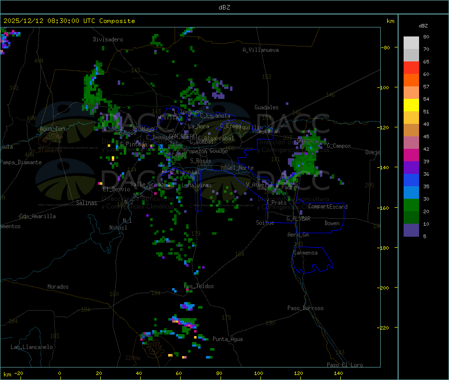
Task: Click the V_Atuel label
Action: pyautogui.click(x=256, y=185)
